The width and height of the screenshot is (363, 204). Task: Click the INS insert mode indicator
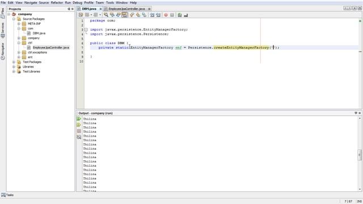click(359, 202)
